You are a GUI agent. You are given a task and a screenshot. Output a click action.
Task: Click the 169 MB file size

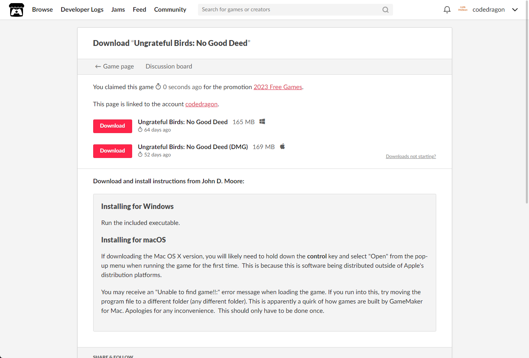pyautogui.click(x=264, y=147)
